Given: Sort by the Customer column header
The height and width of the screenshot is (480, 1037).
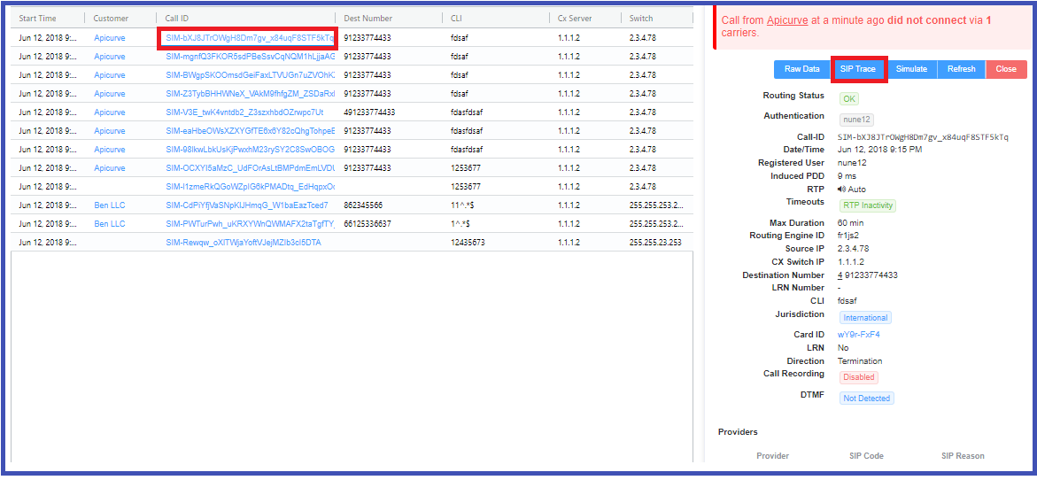Looking at the screenshot, I should [x=111, y=18].
